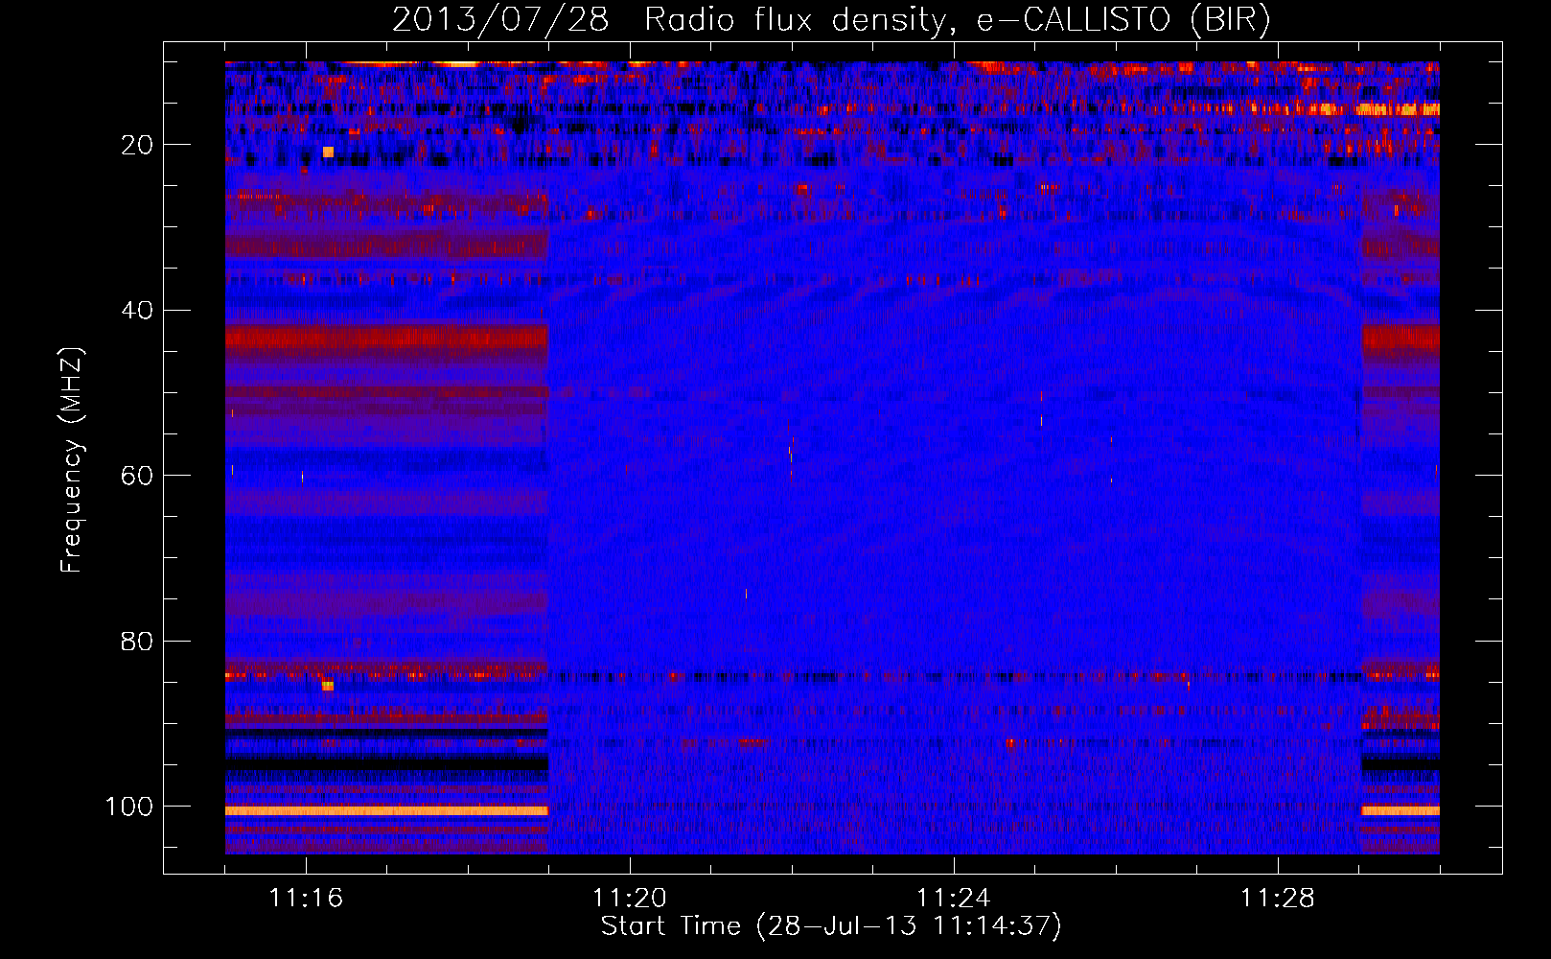
Task: Click the 'Start Time (28-Jul-13 11:14:37)' label
Action: 831,926
